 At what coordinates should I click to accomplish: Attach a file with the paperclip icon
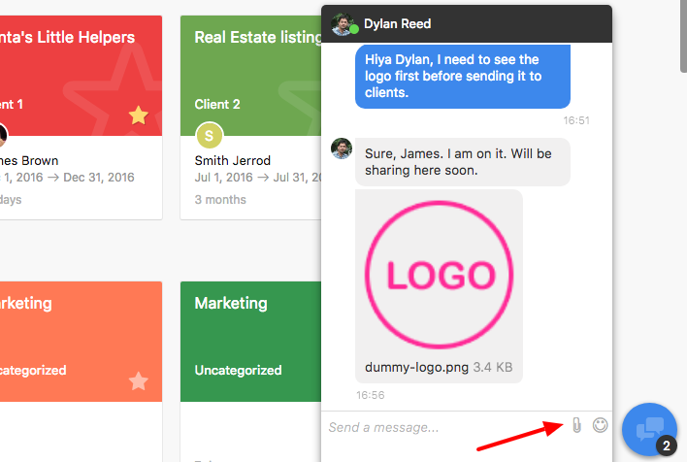pyautogui.click(x=576, y=425)
